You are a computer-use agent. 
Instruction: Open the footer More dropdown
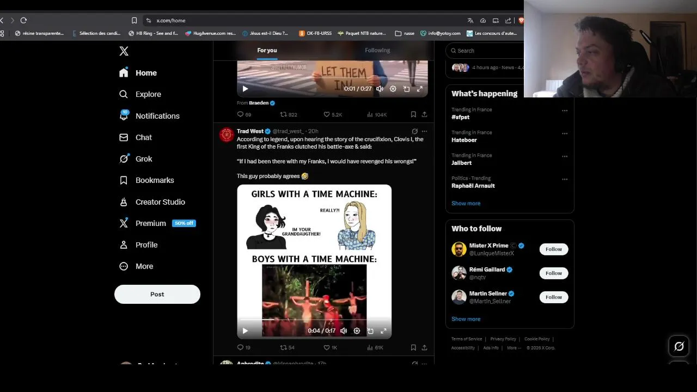click(x=513, y=348)
